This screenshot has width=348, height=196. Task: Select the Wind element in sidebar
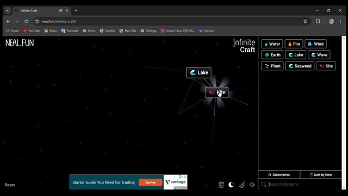(315, 44)
